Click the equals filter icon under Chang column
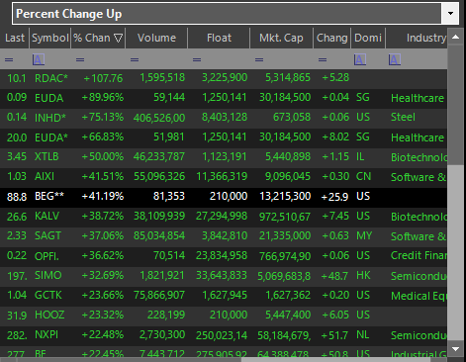Screen dimensions: 466x362 [x=323, y=60]
